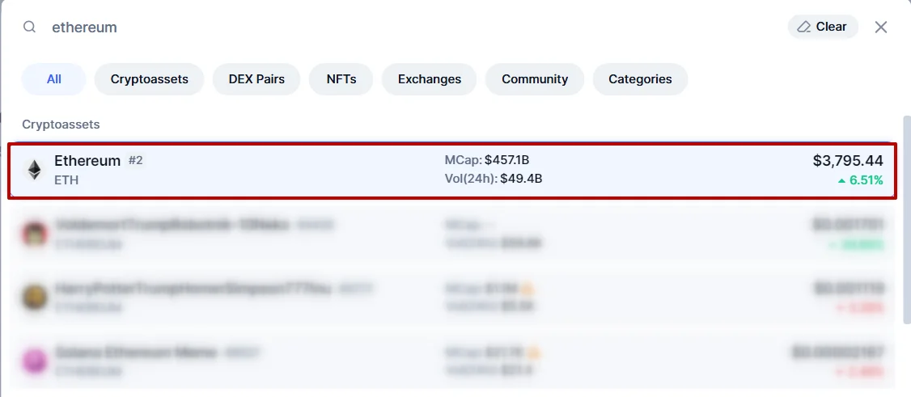Click the second result's coin avatar
Viewport: 911px width, 397px height.
pos(34,234)
